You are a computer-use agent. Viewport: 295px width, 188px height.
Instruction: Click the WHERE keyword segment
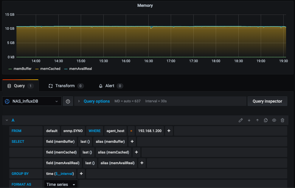pos(95,131)
